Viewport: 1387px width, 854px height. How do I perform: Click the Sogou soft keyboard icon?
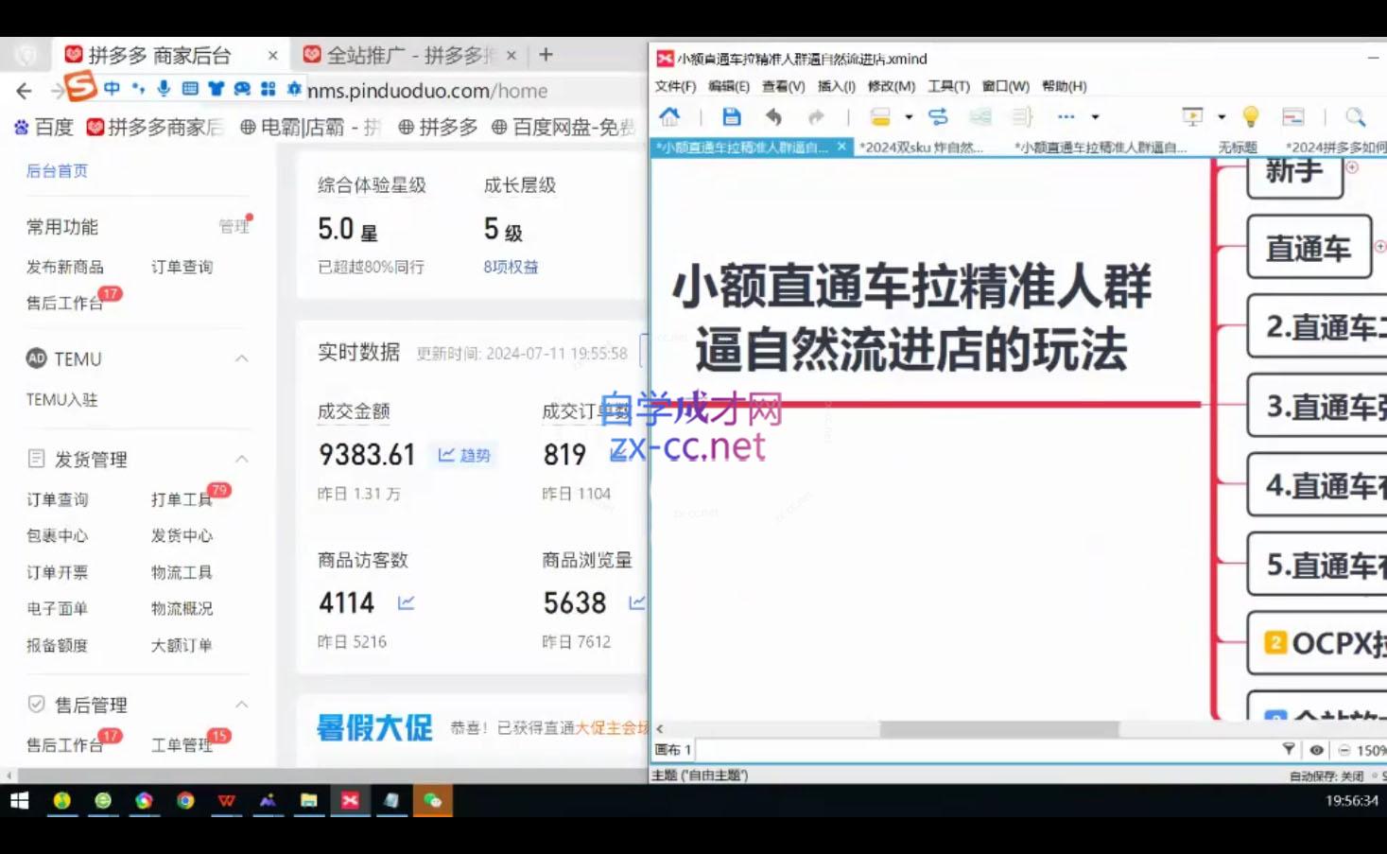(x=190, y=89)
